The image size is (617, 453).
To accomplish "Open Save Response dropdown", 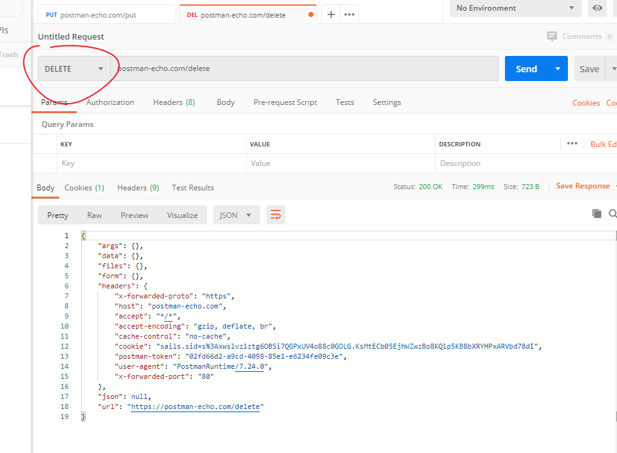I will [586, 186].
